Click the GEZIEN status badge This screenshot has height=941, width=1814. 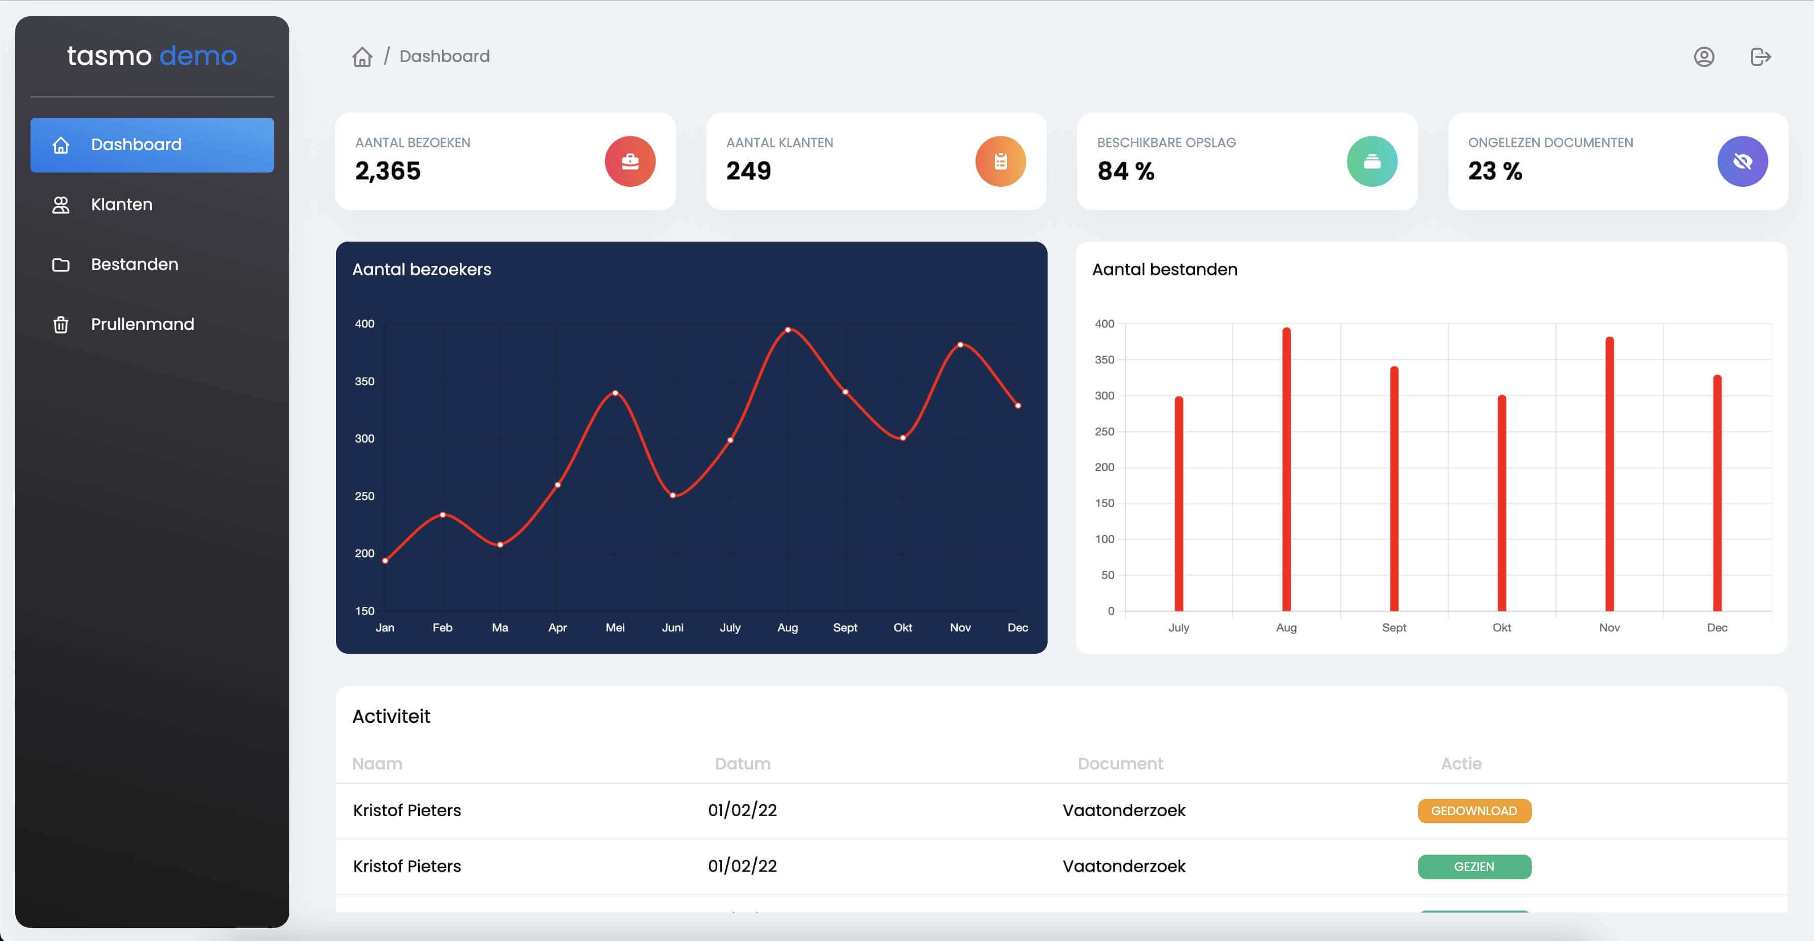point(1474,867)
